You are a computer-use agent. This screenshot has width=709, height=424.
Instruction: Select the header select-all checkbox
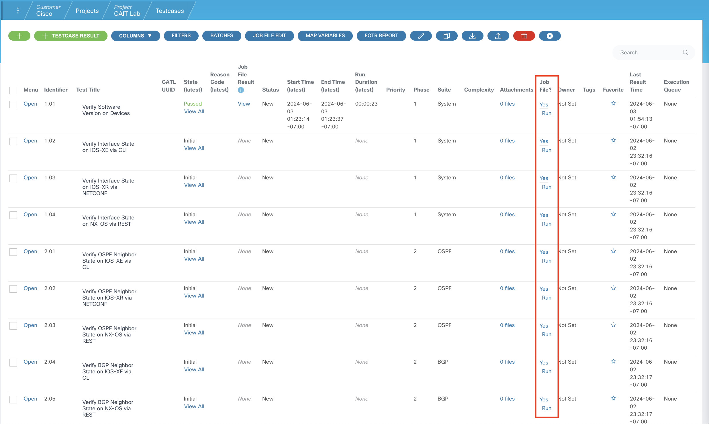(x=13, y=90)
